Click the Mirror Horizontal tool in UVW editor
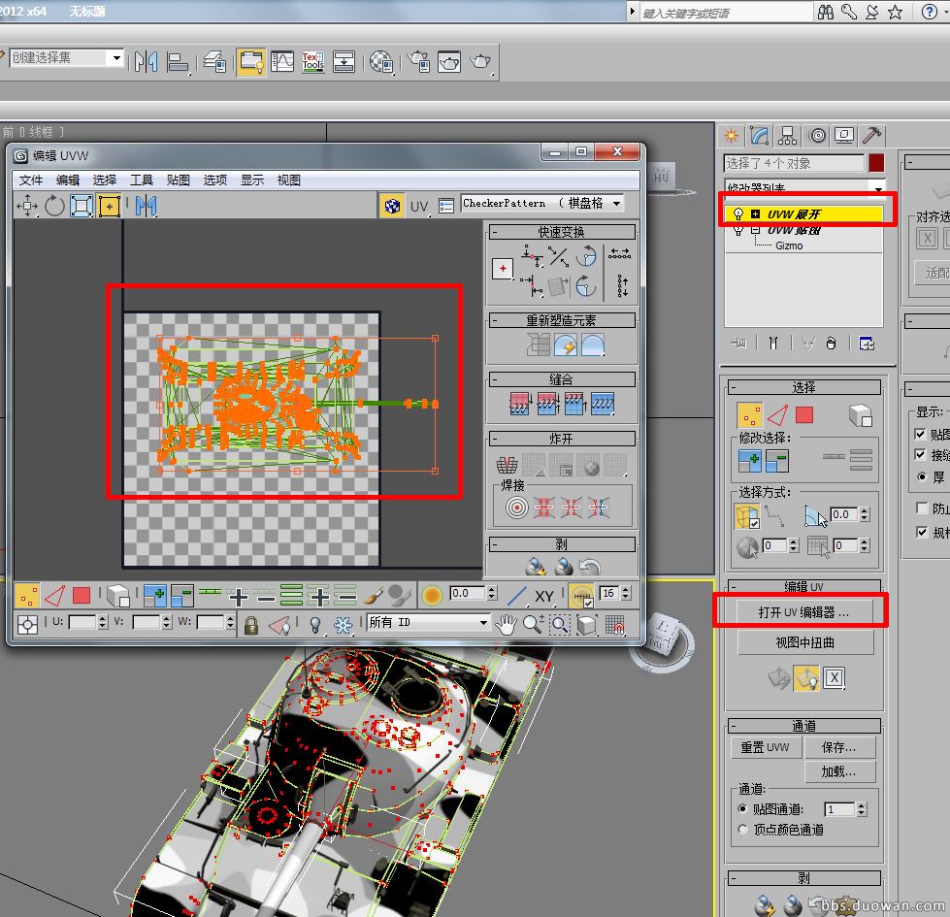The image size is (950, 917). pyautogui.click(x=146, y=206)
